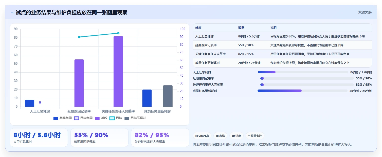This screenshot has width=382, height=157.
Task: Click the 成员任务更新耗时 progress bar
Action: [302, 91]
